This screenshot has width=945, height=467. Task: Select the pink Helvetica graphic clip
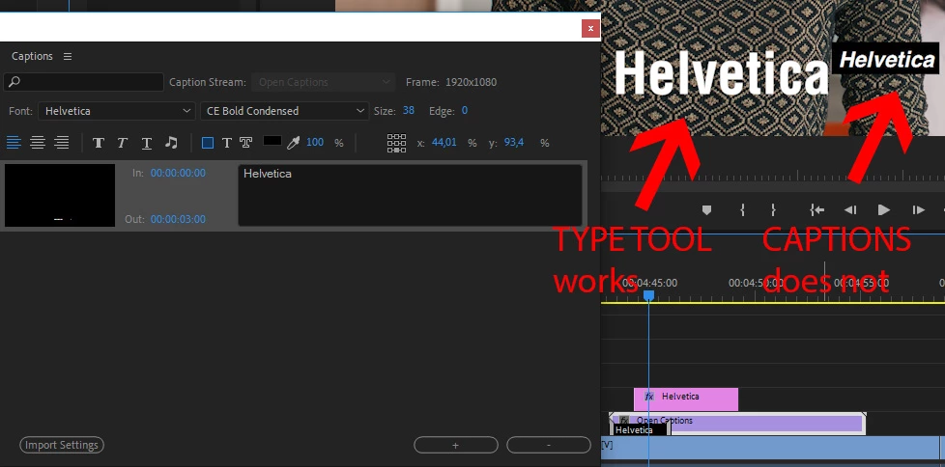coord(686,399)
